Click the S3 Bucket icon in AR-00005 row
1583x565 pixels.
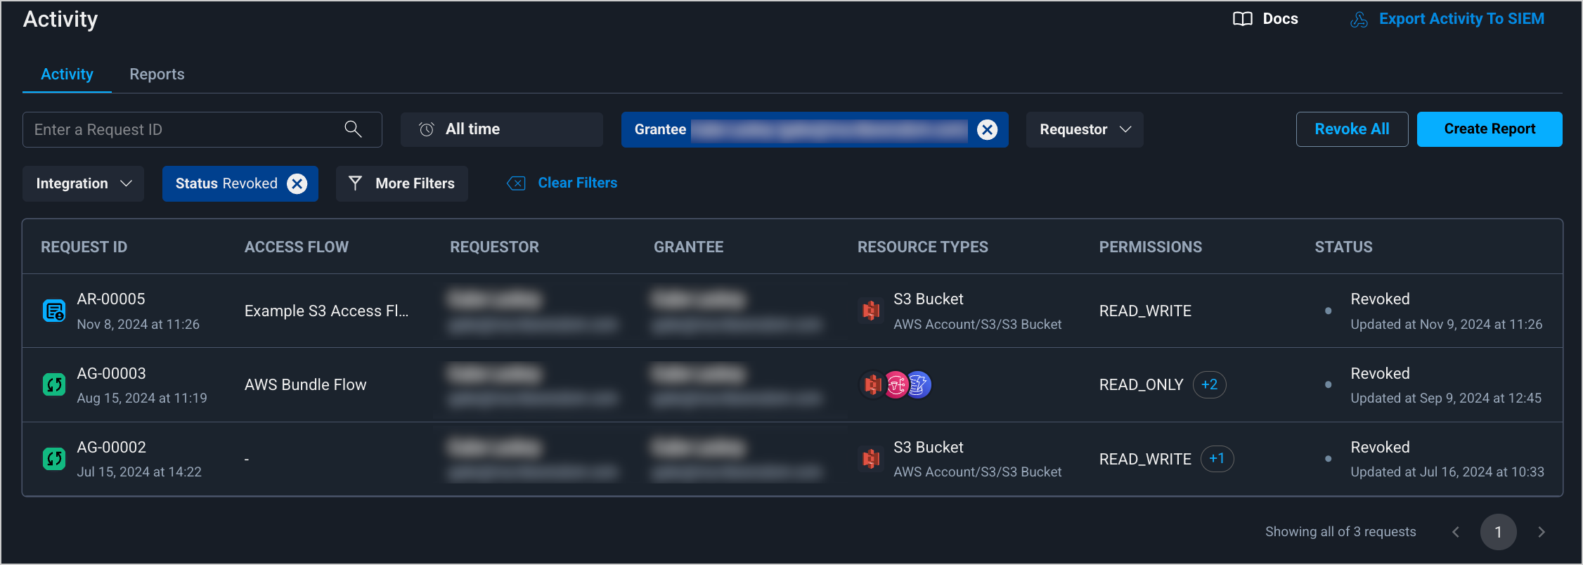click(871, 311)
